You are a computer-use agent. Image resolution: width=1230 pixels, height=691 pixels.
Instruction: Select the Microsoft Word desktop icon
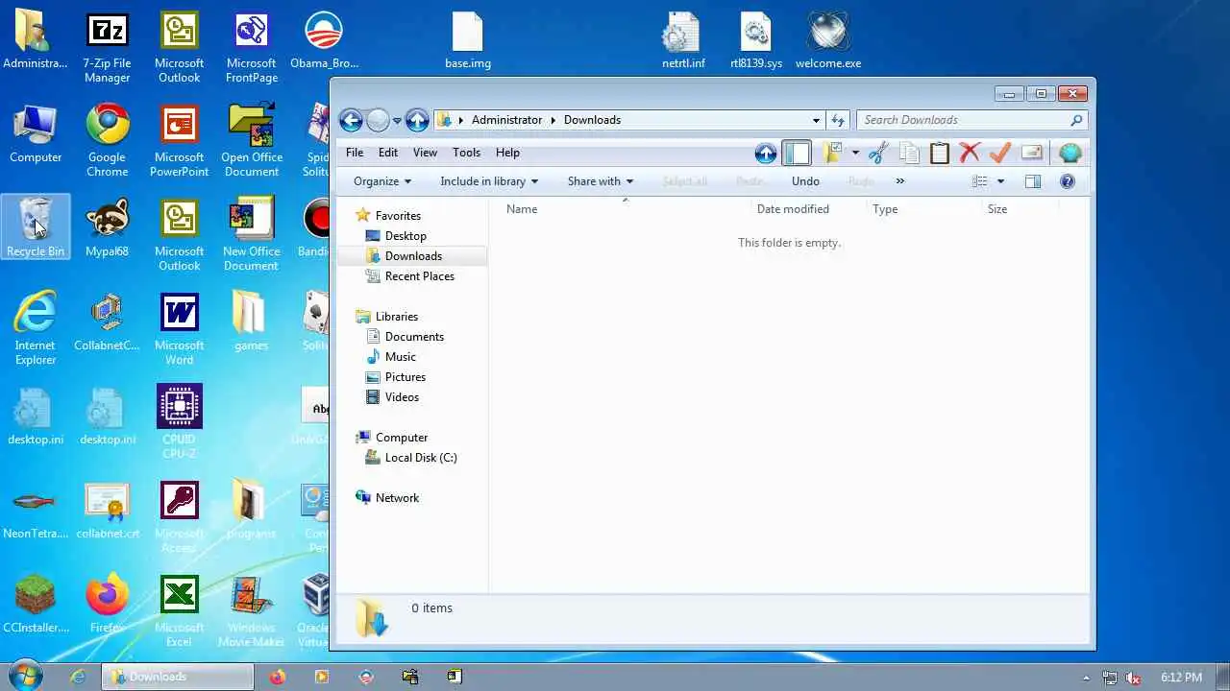pyautogui.click(x=180, y=330)
